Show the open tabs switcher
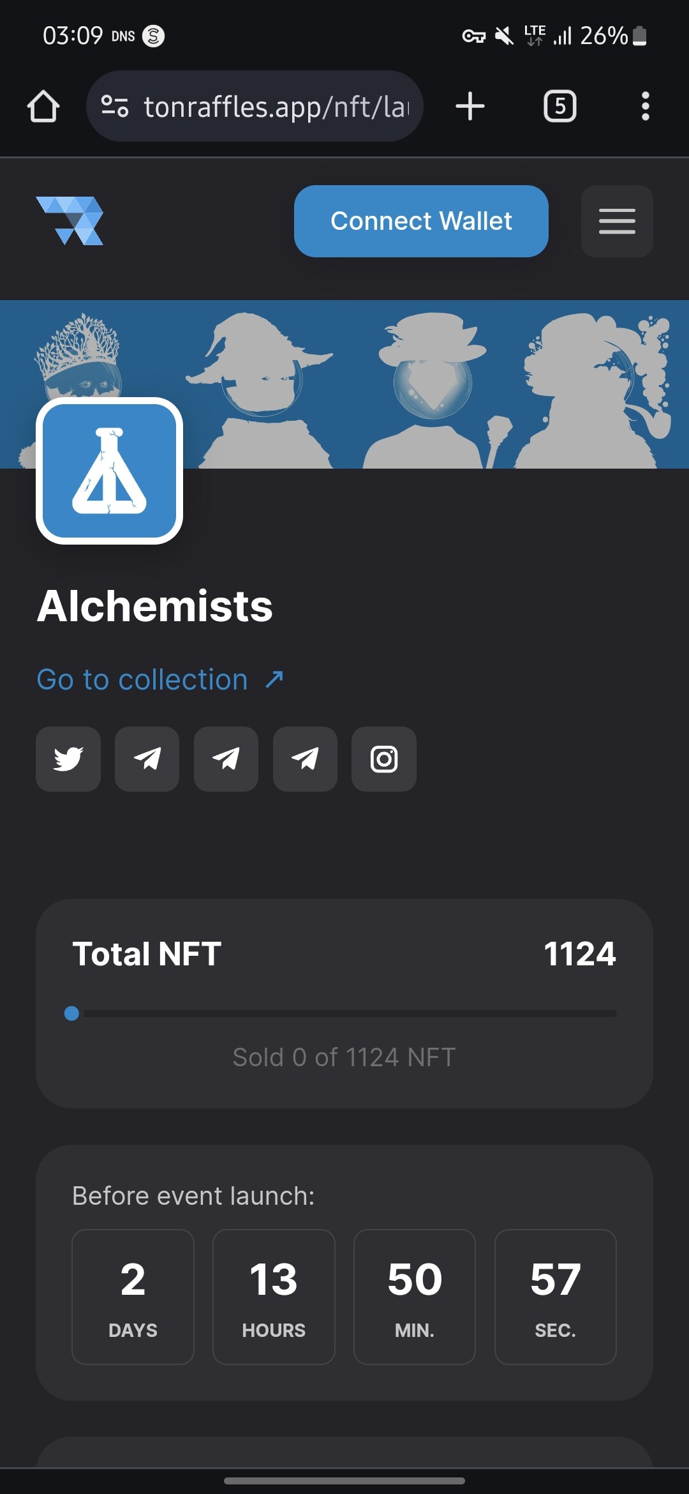Viewport: 689px width, 1494px height. [560, 106]
